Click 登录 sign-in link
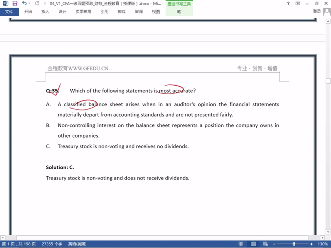Screen dimensions: 331x248 [317, 12]
